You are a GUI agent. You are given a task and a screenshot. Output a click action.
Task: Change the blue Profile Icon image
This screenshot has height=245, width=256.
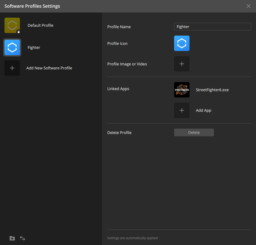point(181,43)
